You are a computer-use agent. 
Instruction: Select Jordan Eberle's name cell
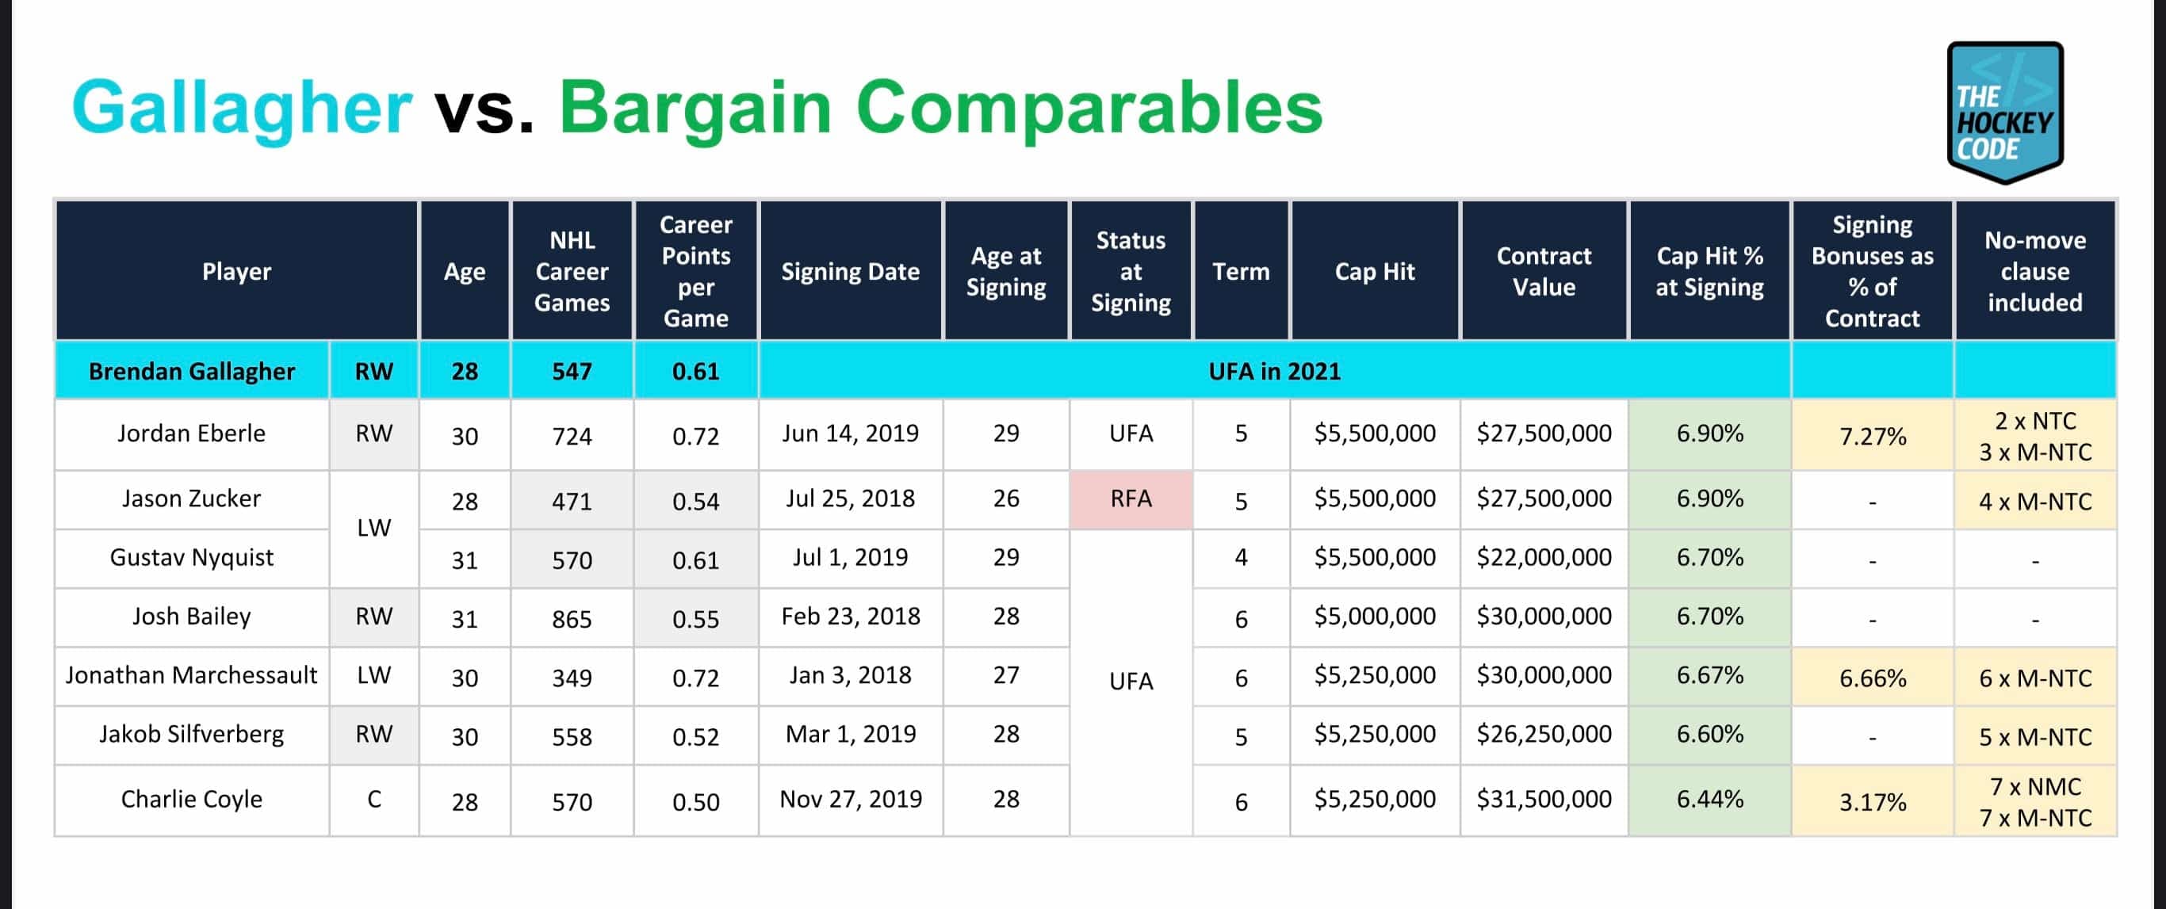click(x=192, y=433)
